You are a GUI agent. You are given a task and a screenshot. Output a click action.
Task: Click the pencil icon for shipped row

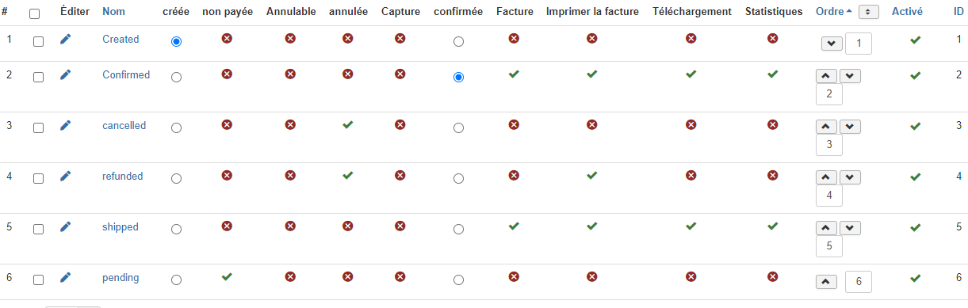66,227
